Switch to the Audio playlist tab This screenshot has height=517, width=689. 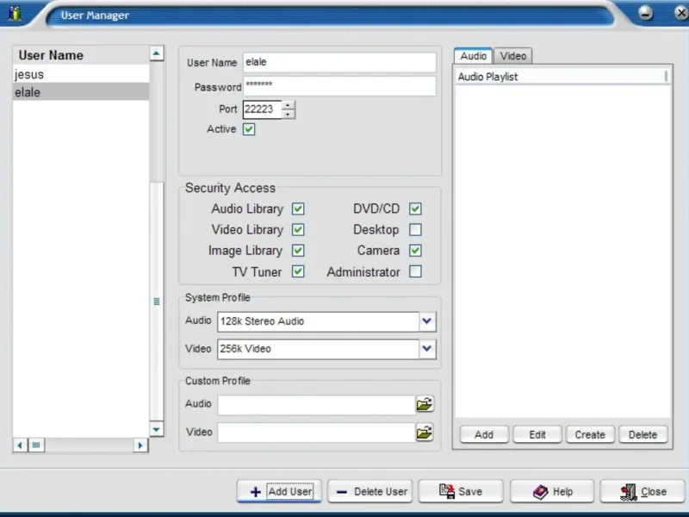473,56
